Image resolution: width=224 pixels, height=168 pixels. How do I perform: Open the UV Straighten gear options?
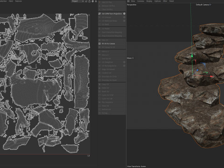(124, 62)
